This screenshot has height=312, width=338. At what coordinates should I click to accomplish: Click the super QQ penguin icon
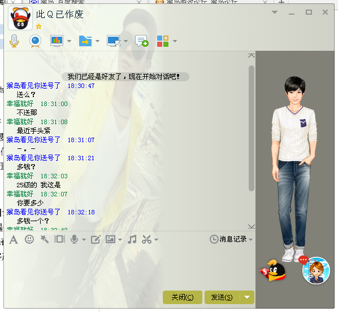click(x=273, y=271)
